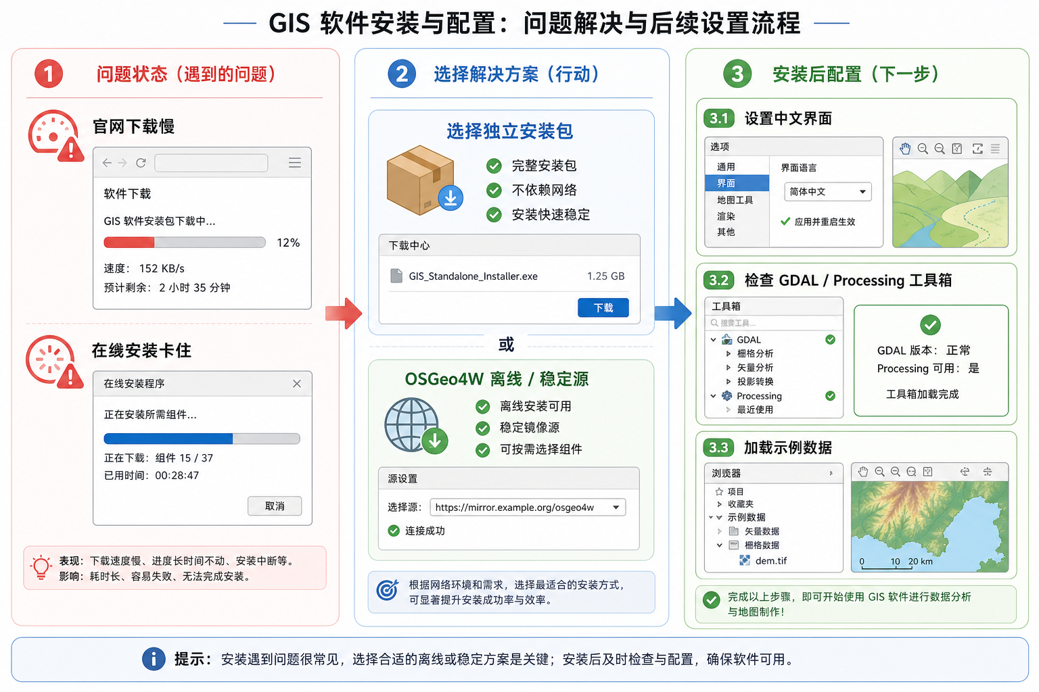Open the 选择源 mirror URL dropdown
The width and height of the screenshot is (1039, 692).
528,508
